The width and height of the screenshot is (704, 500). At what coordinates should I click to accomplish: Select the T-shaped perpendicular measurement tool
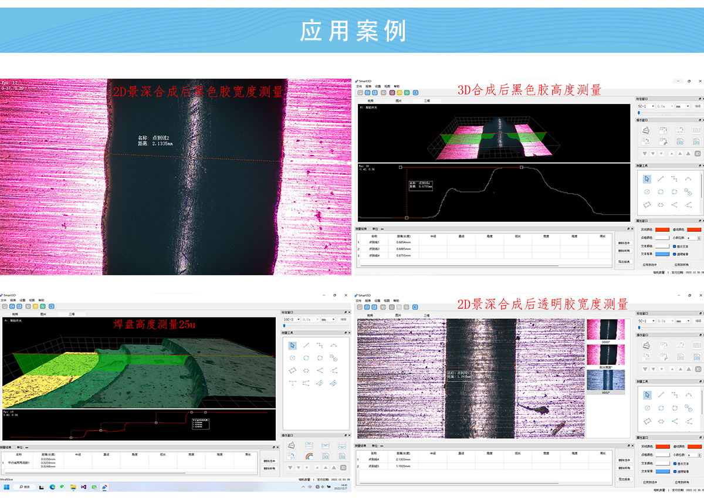tap(292, 383)
